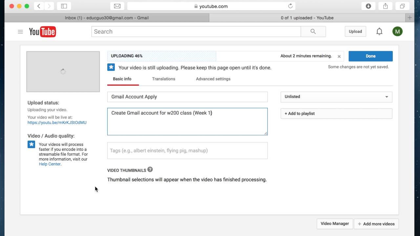Switch to the Gmail Inbox browser tab
Image resolution: width=420 pixels, height=236 pixels.
[x=107, y=18]
